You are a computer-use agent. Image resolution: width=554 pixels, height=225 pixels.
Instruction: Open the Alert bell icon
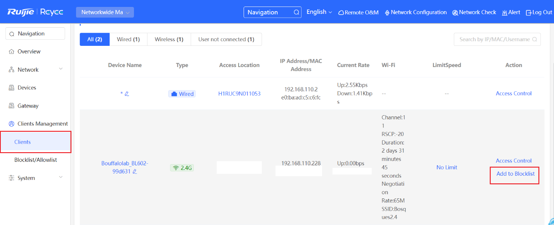(x=504, y=12)
